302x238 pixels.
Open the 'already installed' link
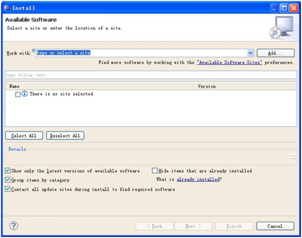pos(198,180)
